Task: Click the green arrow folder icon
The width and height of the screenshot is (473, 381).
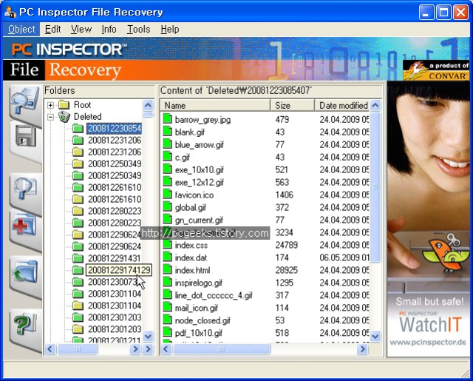Action: click(x=24, y=272)
